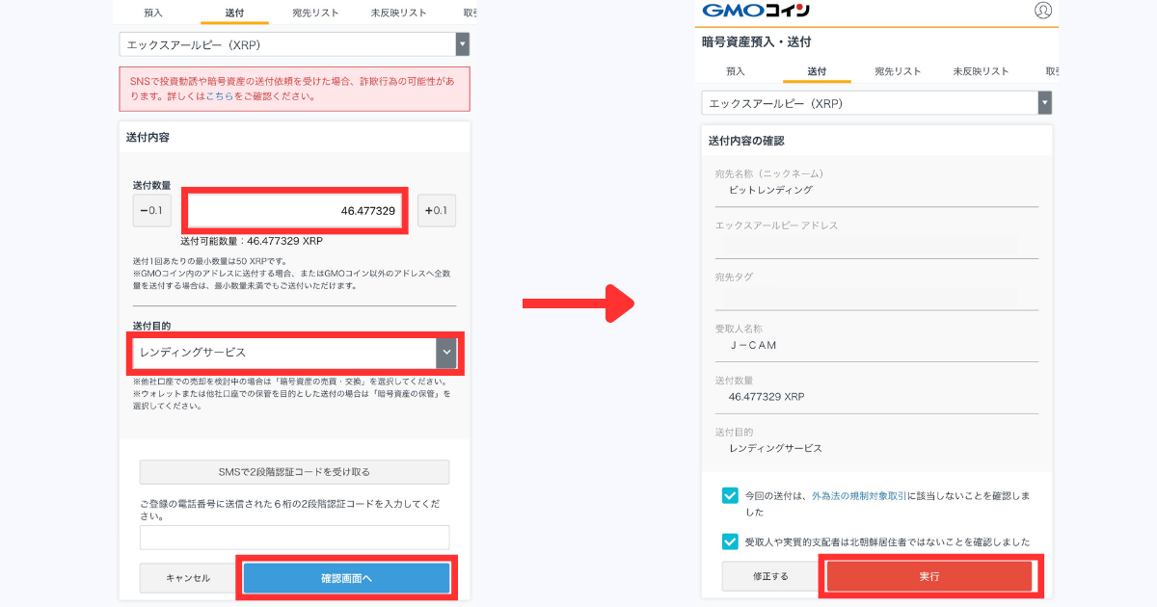Click 46.477329 XRP in confirmation panel
Screen dimensions: 1157x607
click(767, 397)
